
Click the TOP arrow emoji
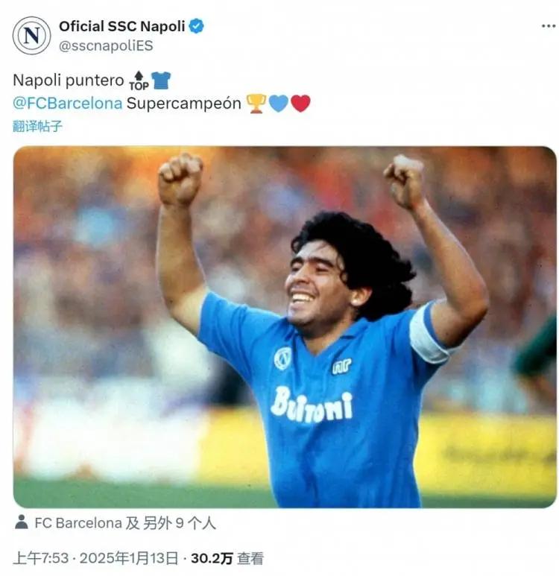click(x=139, y=80)
